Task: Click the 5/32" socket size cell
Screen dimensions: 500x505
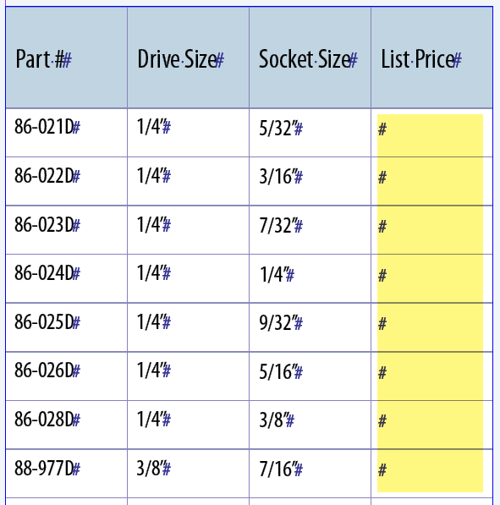Action: [x=310, y=133]
